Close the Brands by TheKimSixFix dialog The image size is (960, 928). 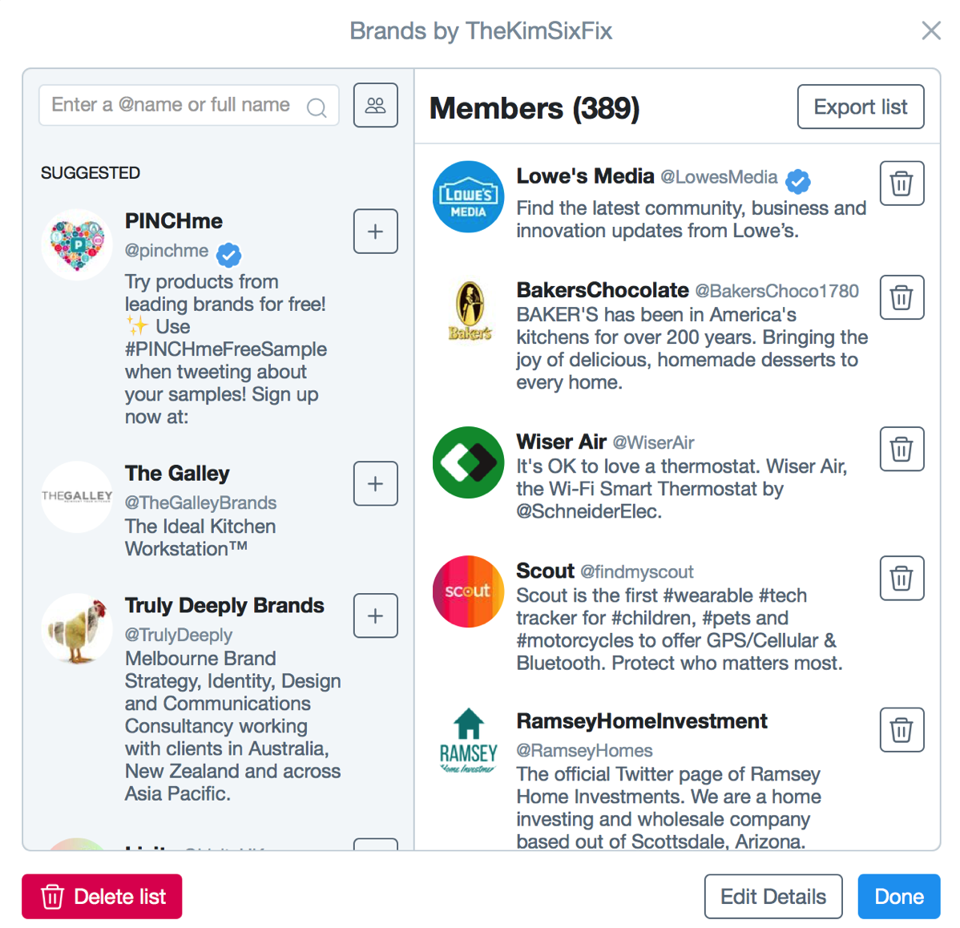[931, 30]
